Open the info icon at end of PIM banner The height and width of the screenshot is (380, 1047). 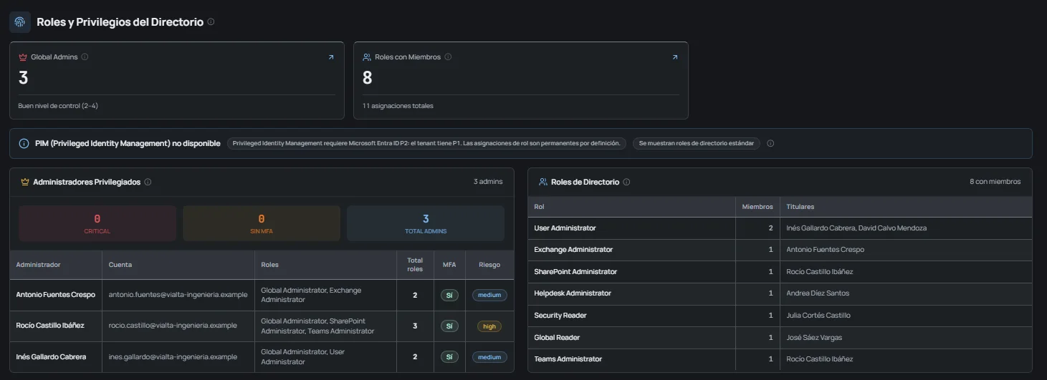point(770,143)
